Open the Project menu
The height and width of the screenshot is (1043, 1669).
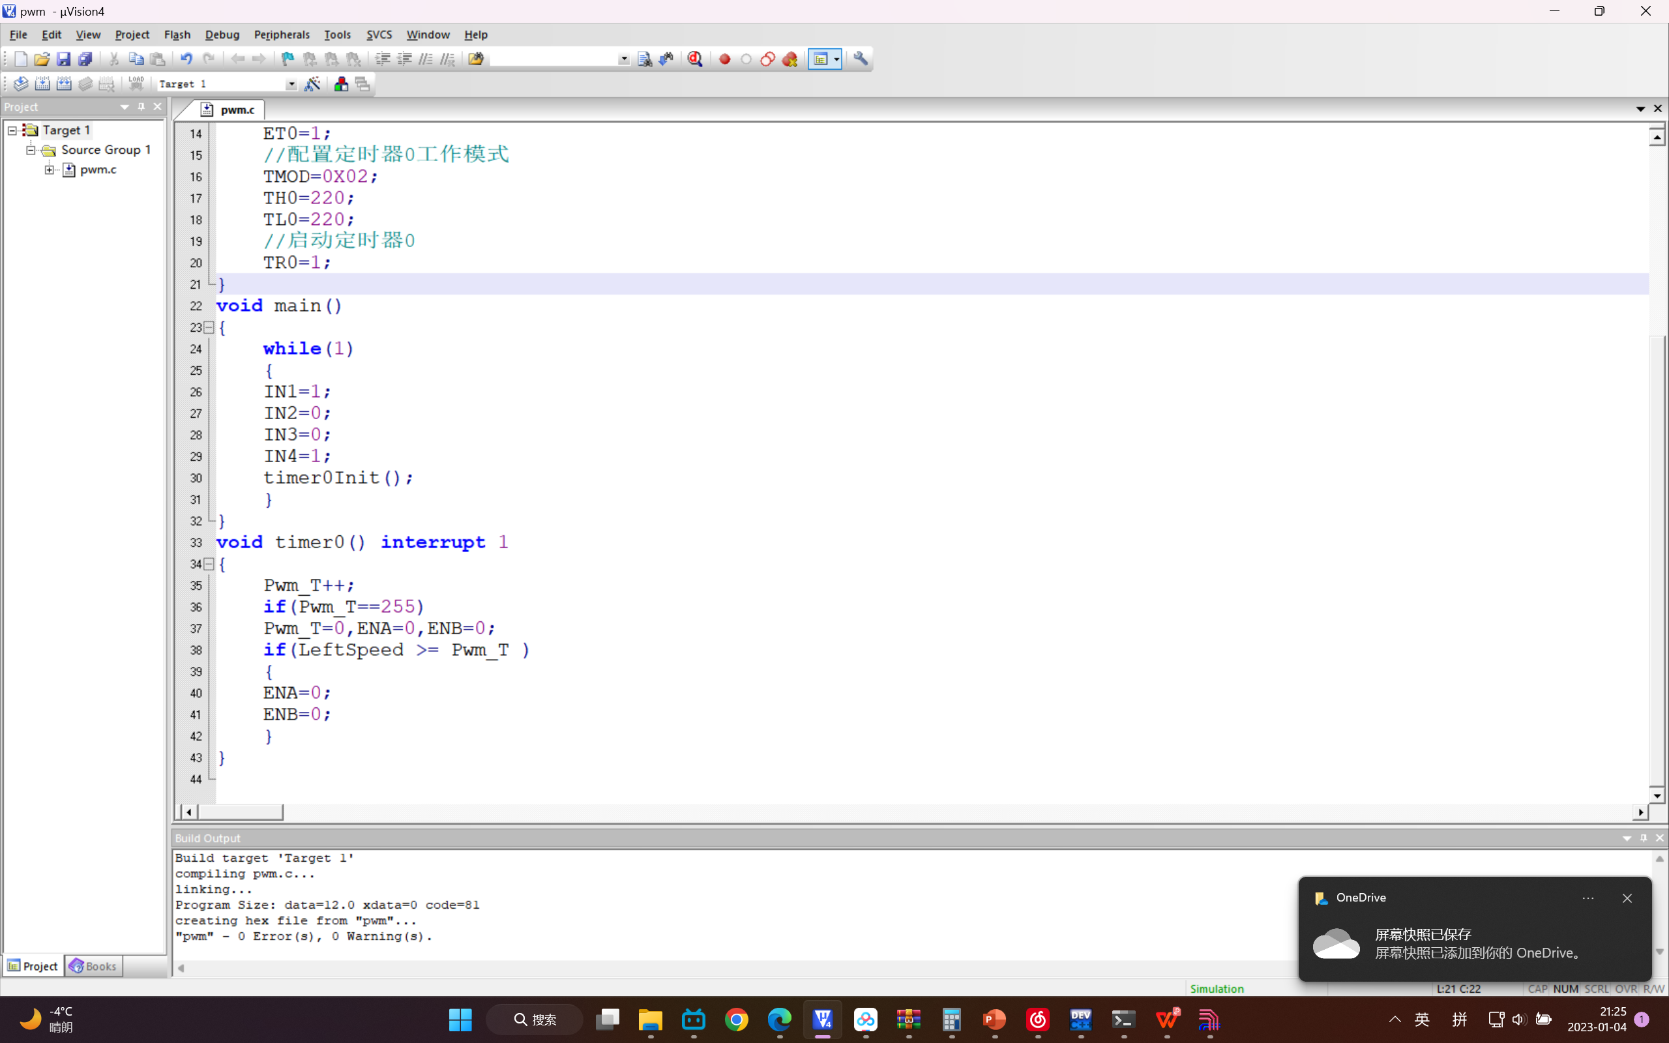(x=132, y=35)
